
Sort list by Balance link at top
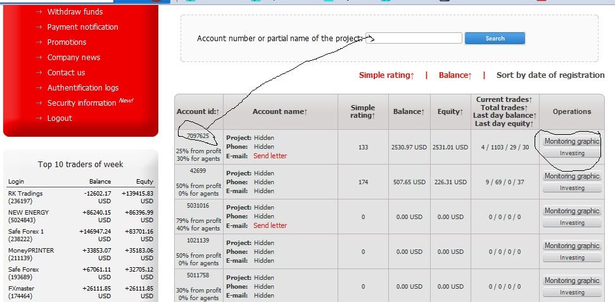455,75
